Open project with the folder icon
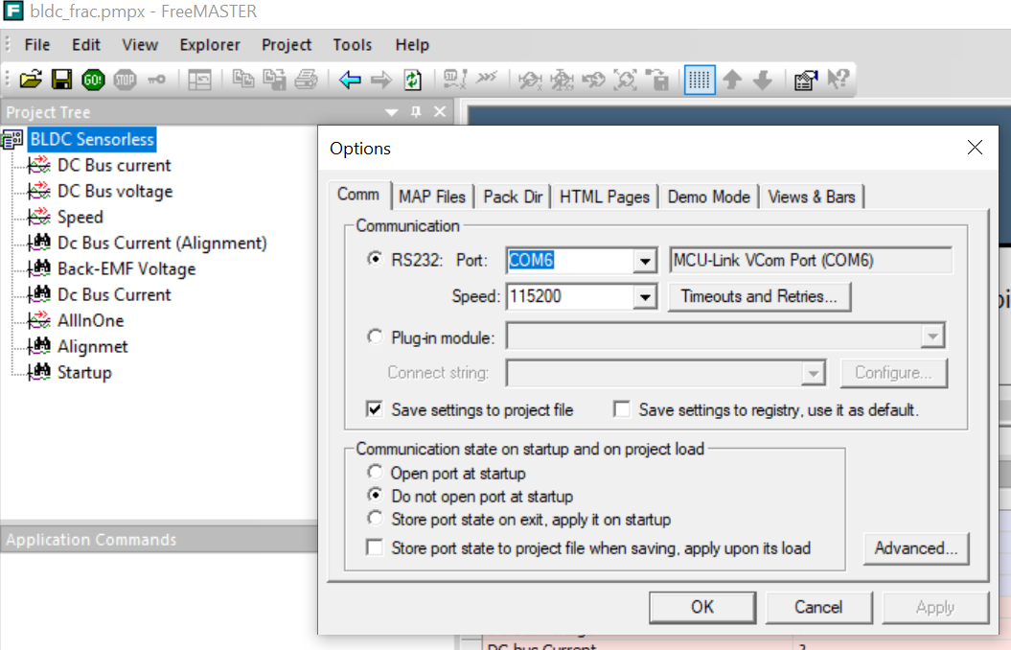This screenshot has width=1011, height=650. (x=31, y=80)
